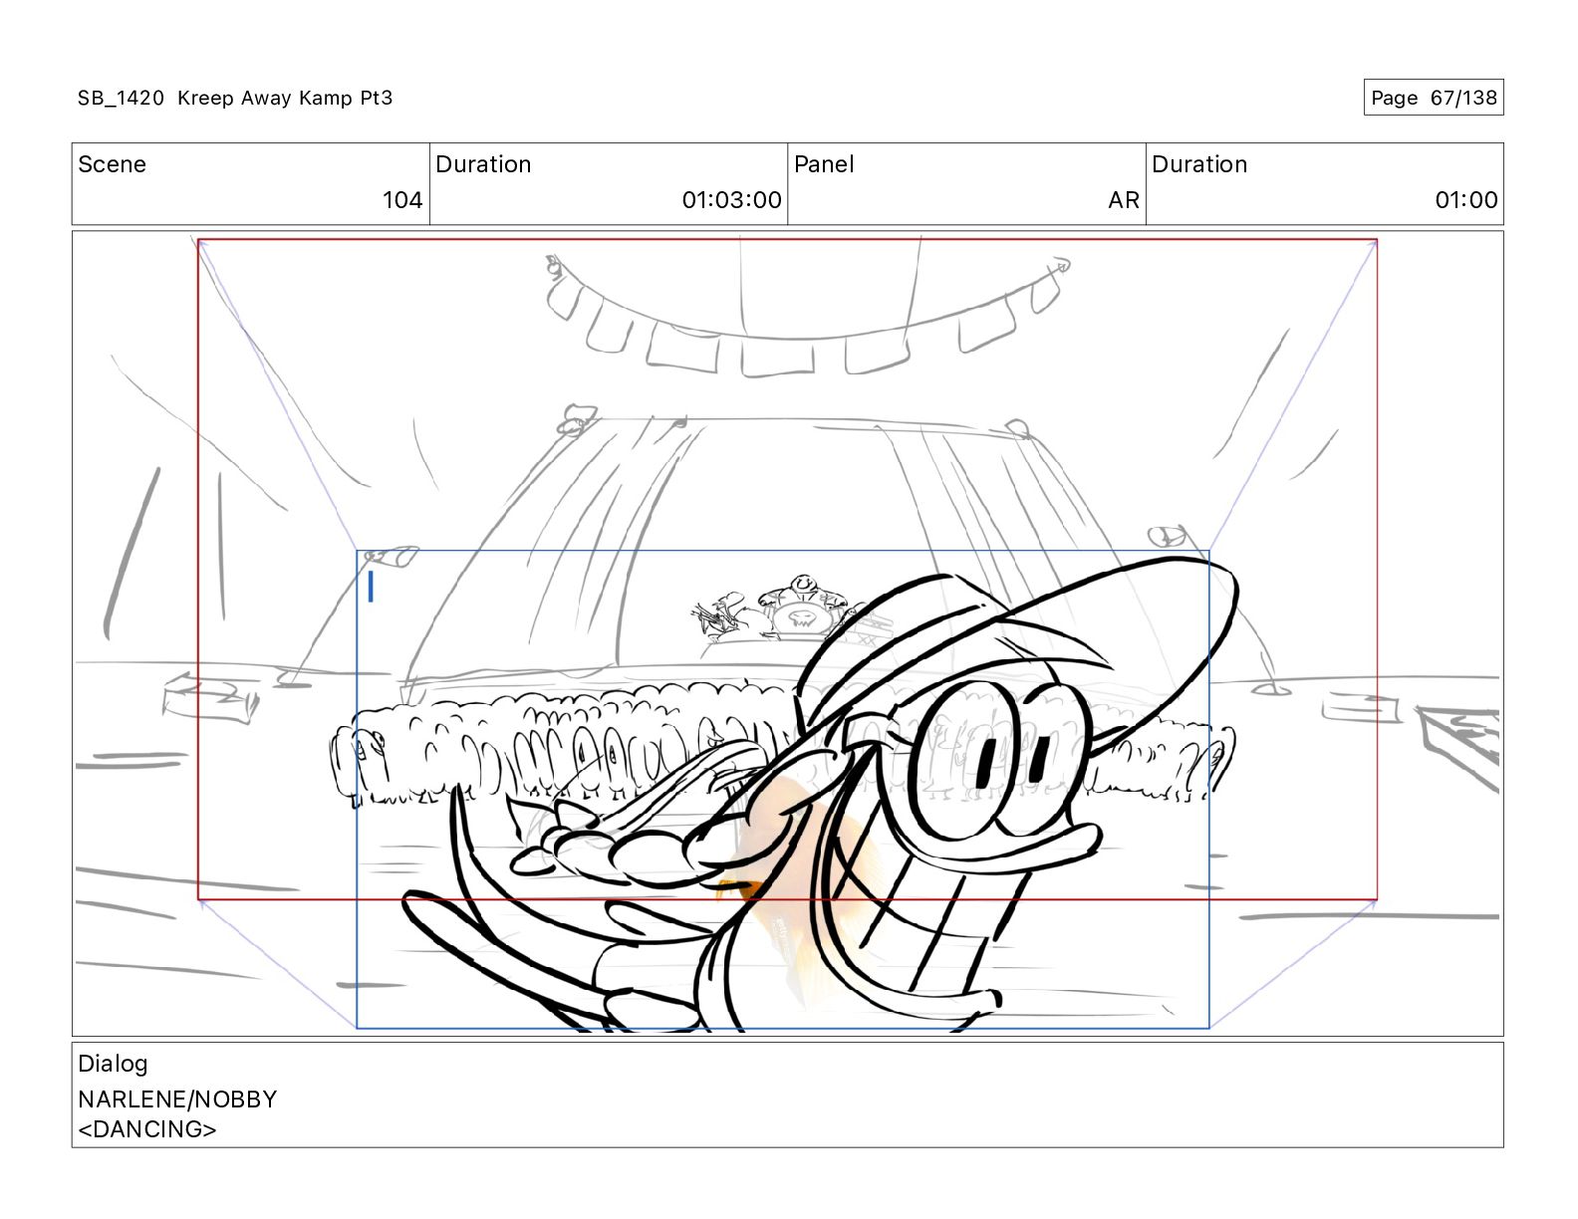This screenshot has width=1578, height=1219.
Task: Click the 'Dialog' heading
Action: 113,1064
